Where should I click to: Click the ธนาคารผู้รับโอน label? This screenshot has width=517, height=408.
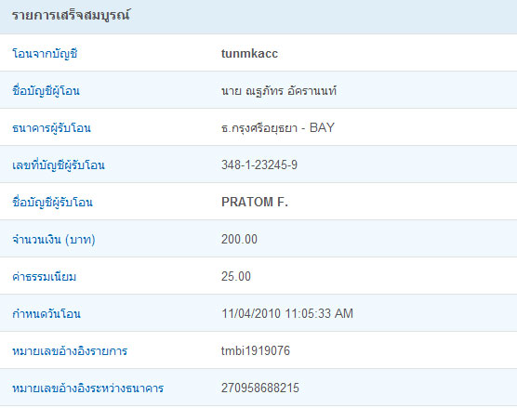click(51, 128)
